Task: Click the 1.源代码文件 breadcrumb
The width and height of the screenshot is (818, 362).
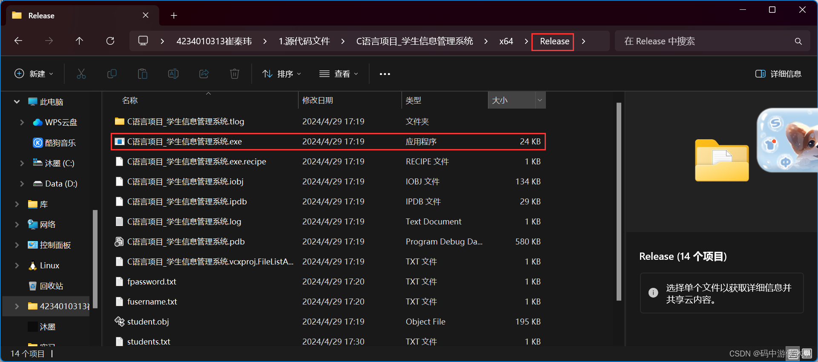Action: click(304, 41)
